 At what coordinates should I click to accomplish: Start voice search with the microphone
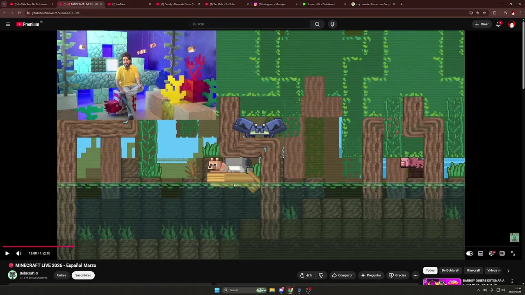coord(333,24)
